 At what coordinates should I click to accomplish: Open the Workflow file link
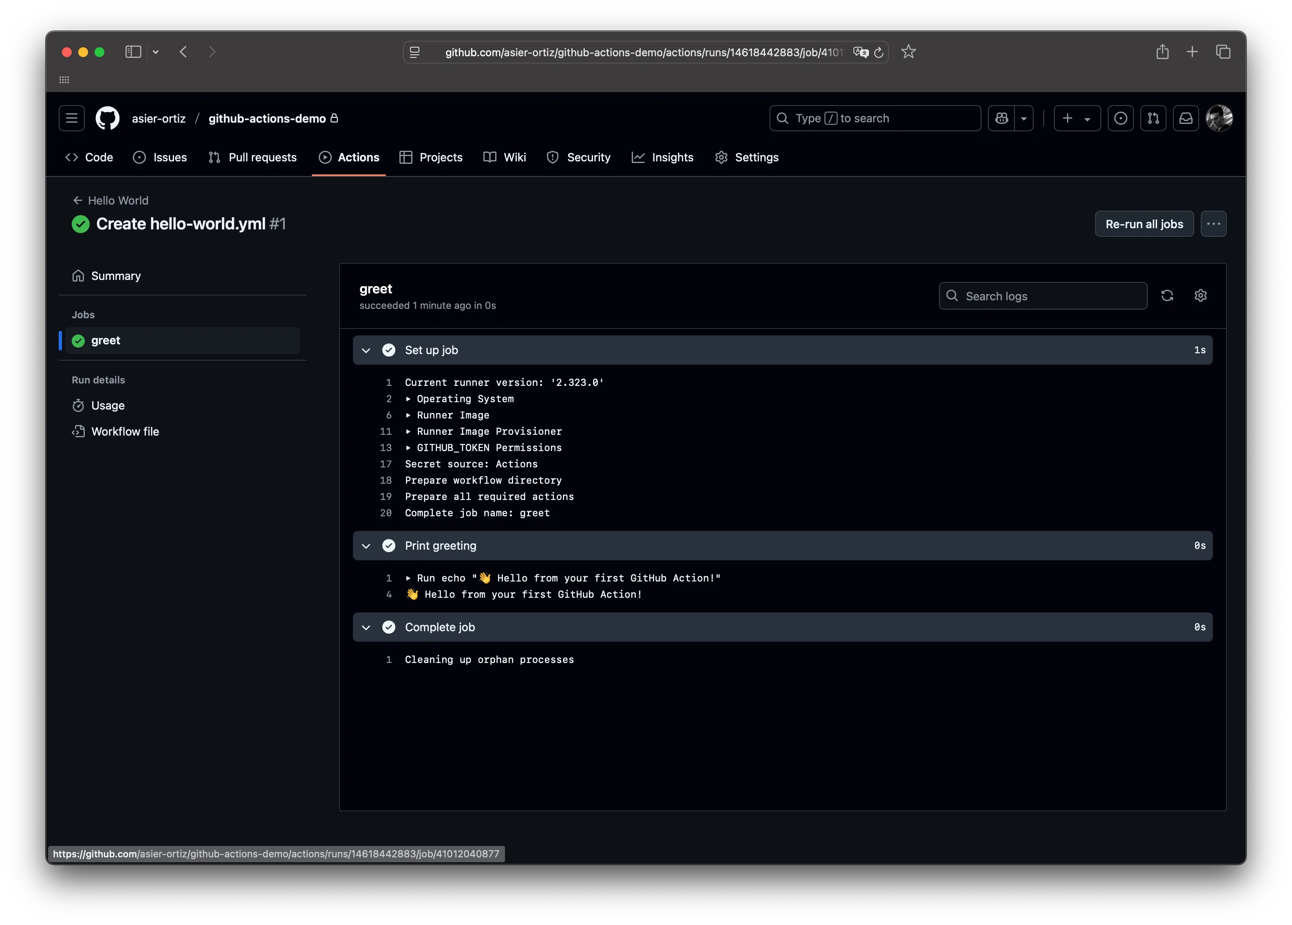pyautogui.click(x=182, y=432)
